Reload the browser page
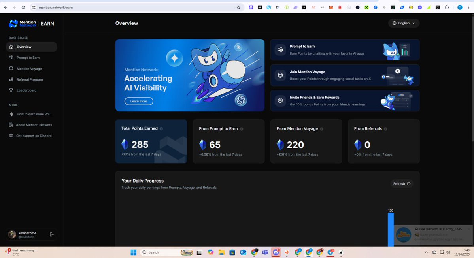474x258 pixels. click(23, 7)
